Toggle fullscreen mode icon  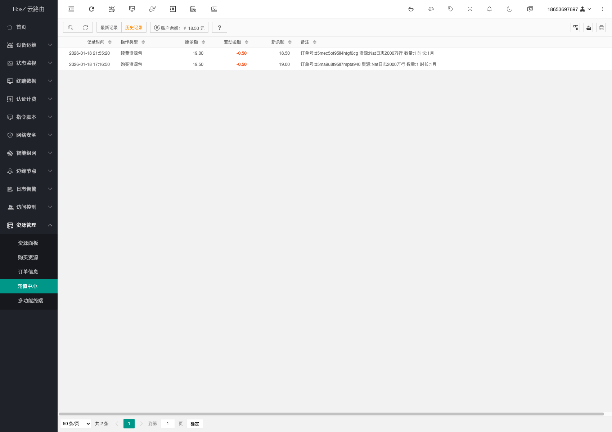tap(470, 9)
